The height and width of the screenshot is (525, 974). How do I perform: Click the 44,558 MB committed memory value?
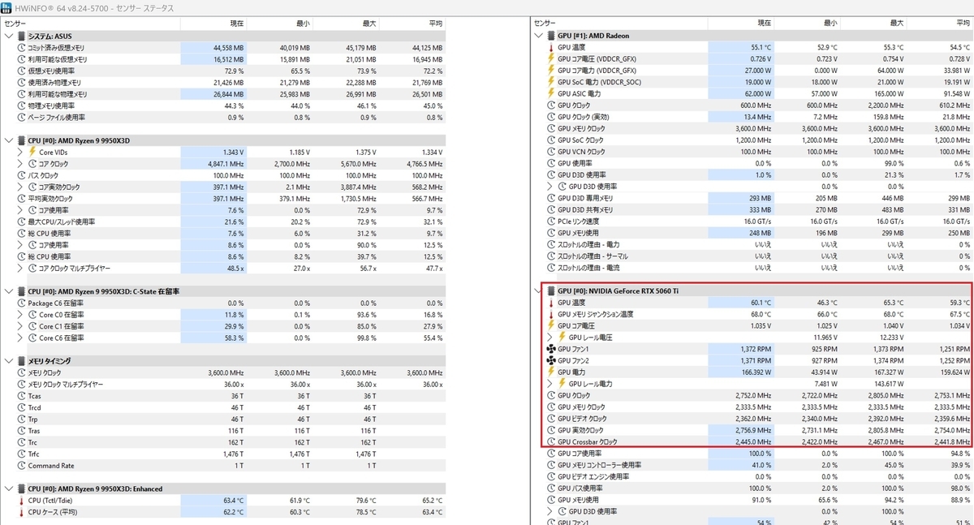pyautogui.click(x=228, y=48)
